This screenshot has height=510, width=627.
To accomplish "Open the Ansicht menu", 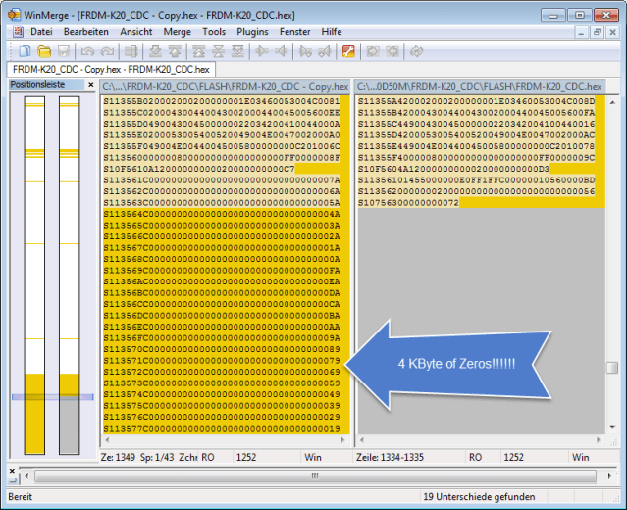I will pos(135,32).
